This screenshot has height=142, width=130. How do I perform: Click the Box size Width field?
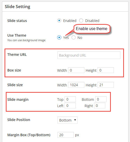(76, 70)
